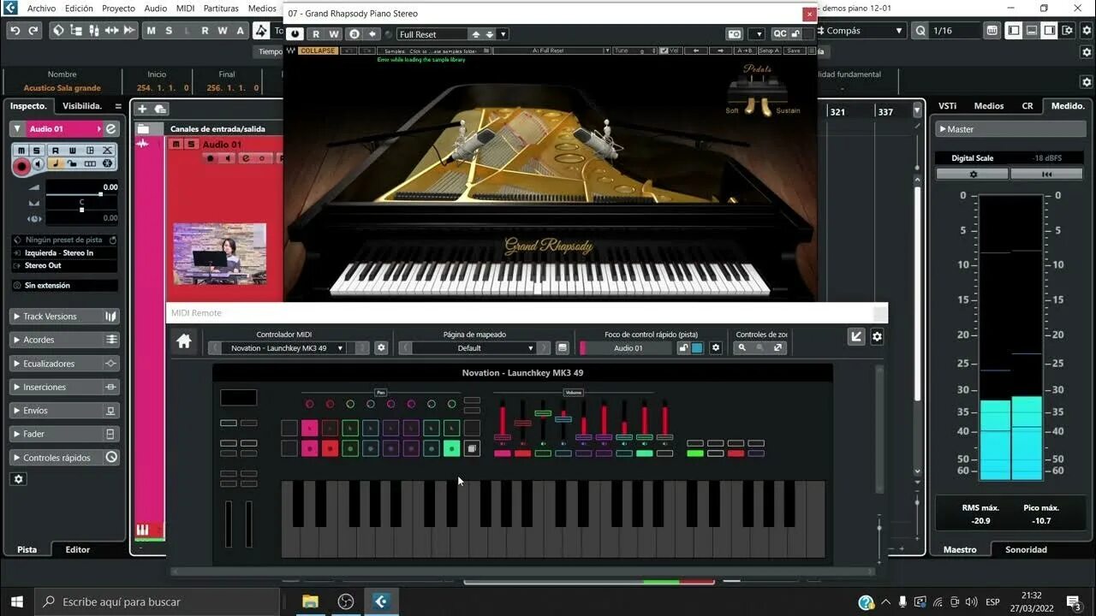Open quick control focus settings gear
The height and width of the screenshot is (616, 1096).
[x=716, y=347]
